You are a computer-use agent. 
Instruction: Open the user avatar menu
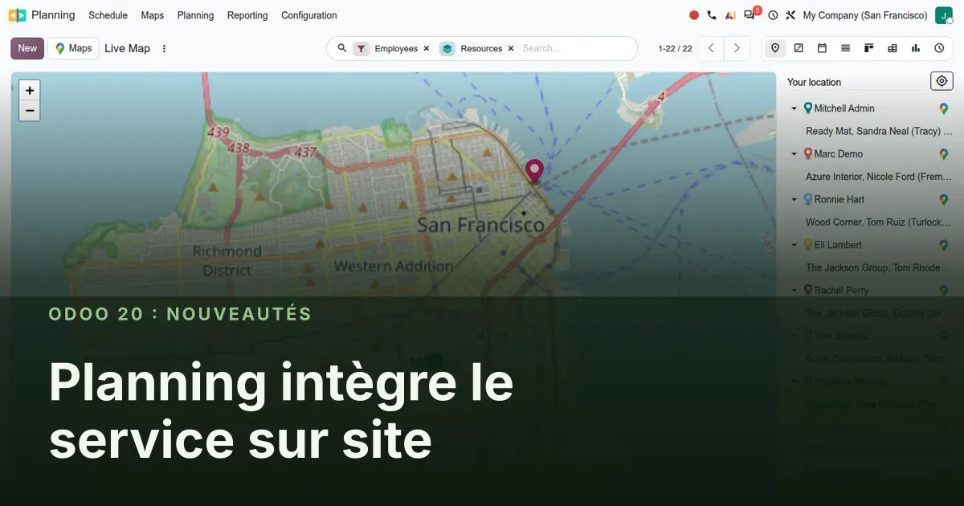(944, 15)
